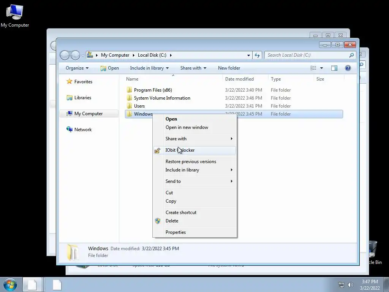Click the Forward navigation arrow
Viewport: 389px width, 292px height.
coord(75,55)
